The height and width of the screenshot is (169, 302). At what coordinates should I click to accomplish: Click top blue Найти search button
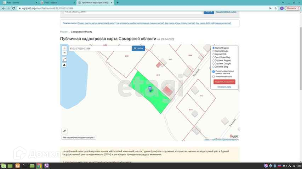click(x=209, y=12)
